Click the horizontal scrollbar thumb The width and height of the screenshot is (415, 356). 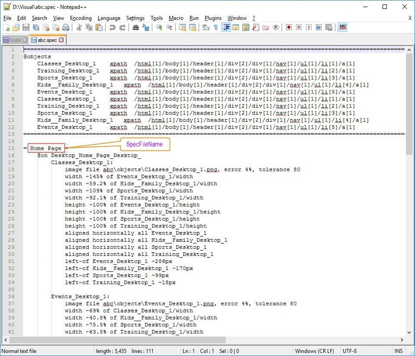click(118, 340)
